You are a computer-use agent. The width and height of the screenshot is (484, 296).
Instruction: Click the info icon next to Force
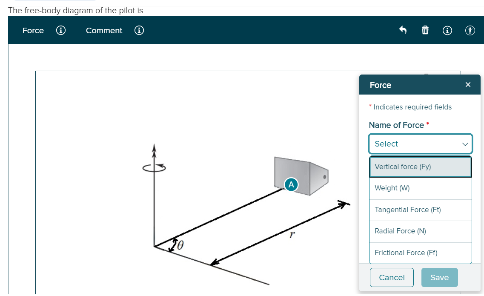[61, 30]
